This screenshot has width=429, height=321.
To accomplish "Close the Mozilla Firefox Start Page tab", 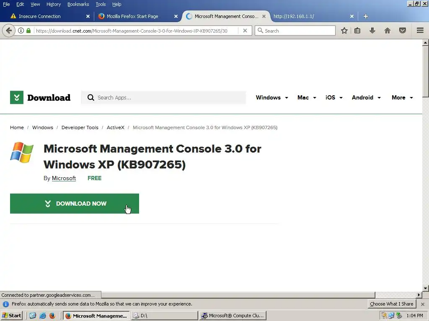I will 176,16.
